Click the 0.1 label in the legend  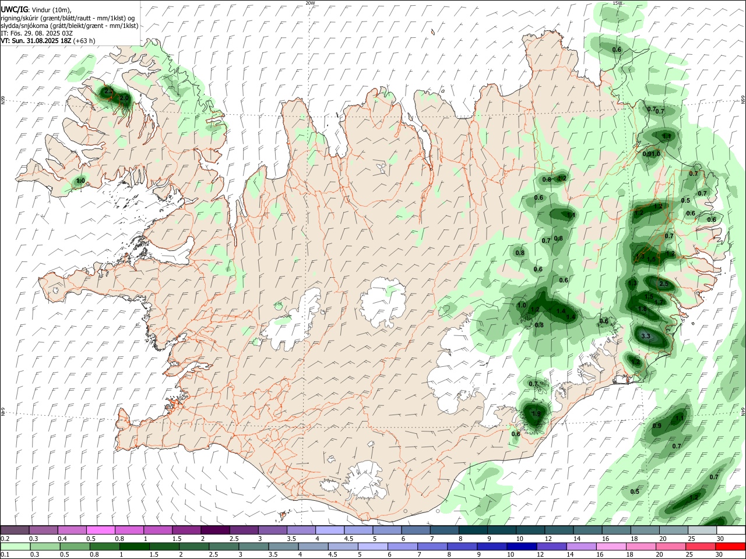point(5,555)
